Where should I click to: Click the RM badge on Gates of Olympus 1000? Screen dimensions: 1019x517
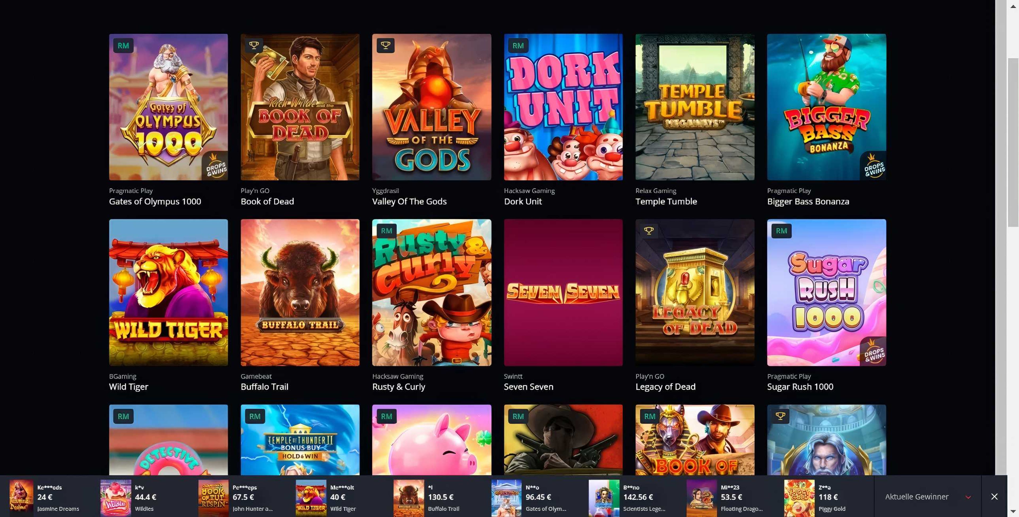coord(123,45)
